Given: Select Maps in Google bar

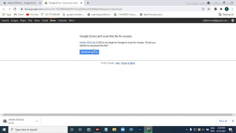Looking at the screenshot, I should (23, 21).
